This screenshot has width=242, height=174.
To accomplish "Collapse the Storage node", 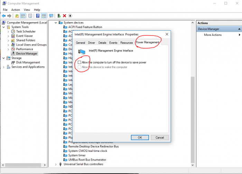I will pyautogui.click(x=4, y=58).
